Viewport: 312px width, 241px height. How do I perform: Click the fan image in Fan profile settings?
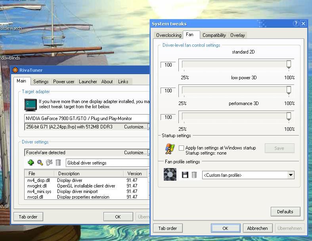170,174
